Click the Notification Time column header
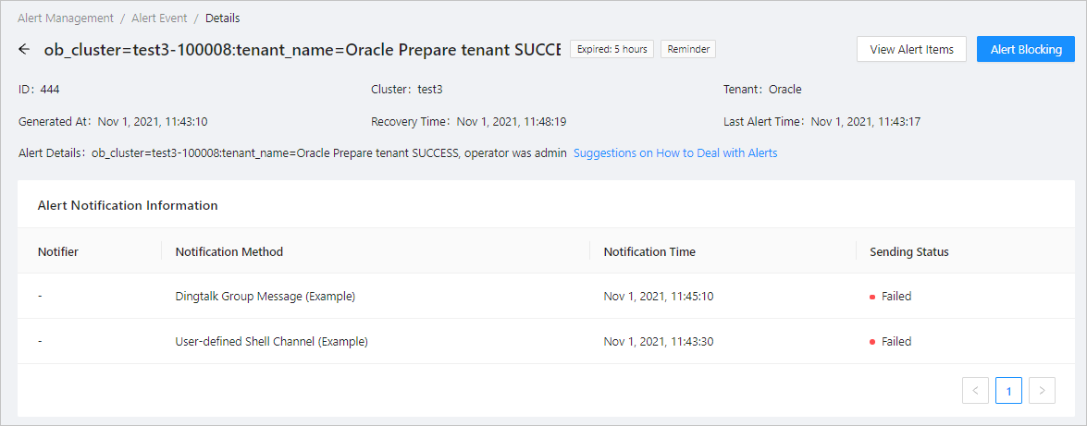Image resolution: width=1087 pixels, height=426 pixels. (649, 251)
